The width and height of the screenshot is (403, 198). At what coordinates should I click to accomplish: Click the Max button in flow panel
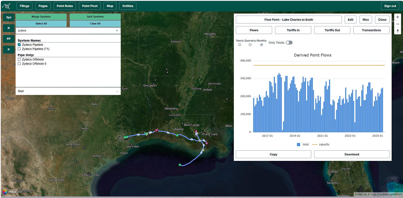(x=366, y=20)
